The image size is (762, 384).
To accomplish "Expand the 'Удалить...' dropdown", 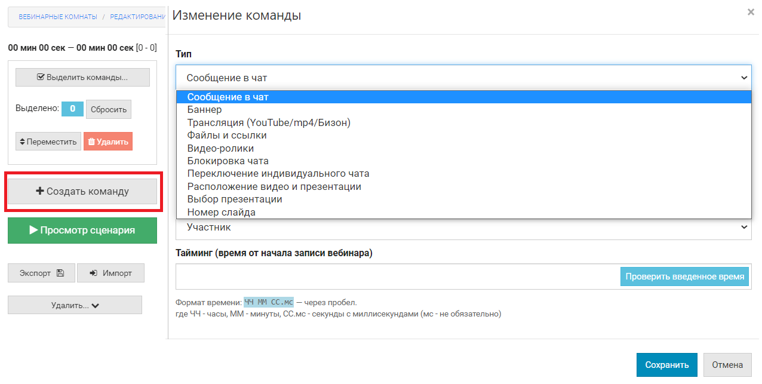I will [x=75, y=305].
